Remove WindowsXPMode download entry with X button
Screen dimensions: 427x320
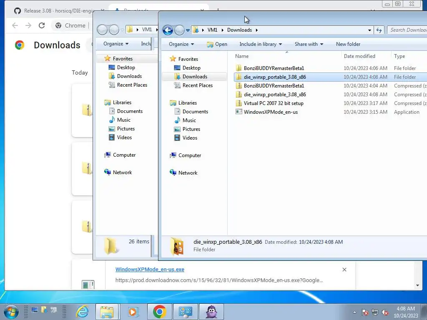click(x=344, y=270)
